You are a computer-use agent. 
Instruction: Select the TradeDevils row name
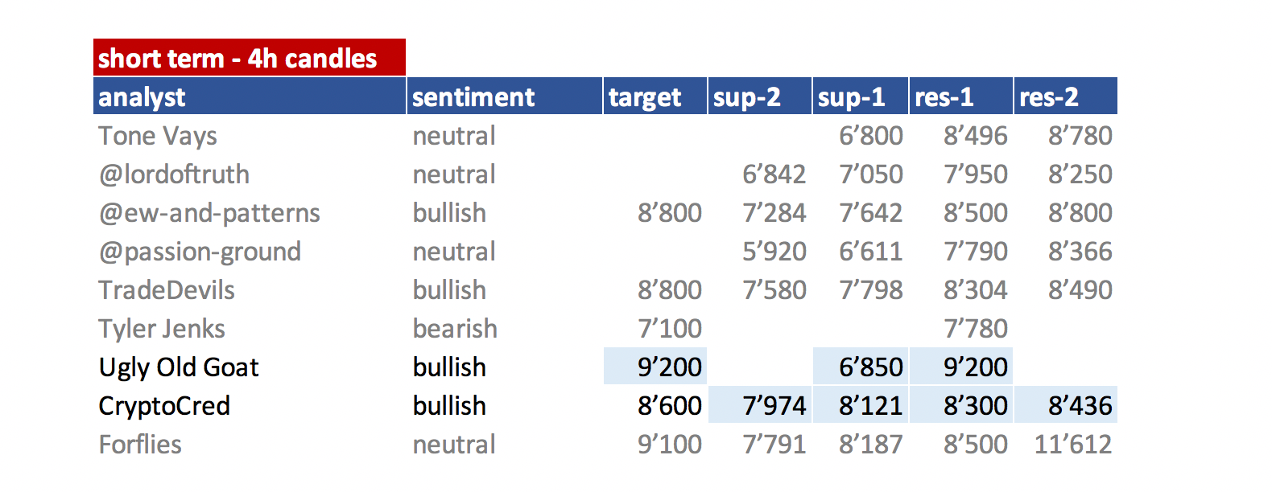[167, 290]
